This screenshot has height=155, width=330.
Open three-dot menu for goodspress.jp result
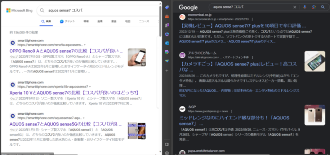tap(232, 111)
